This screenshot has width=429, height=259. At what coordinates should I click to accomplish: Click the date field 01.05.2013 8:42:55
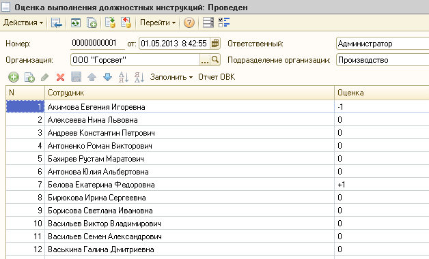click(x=175, y=44)
